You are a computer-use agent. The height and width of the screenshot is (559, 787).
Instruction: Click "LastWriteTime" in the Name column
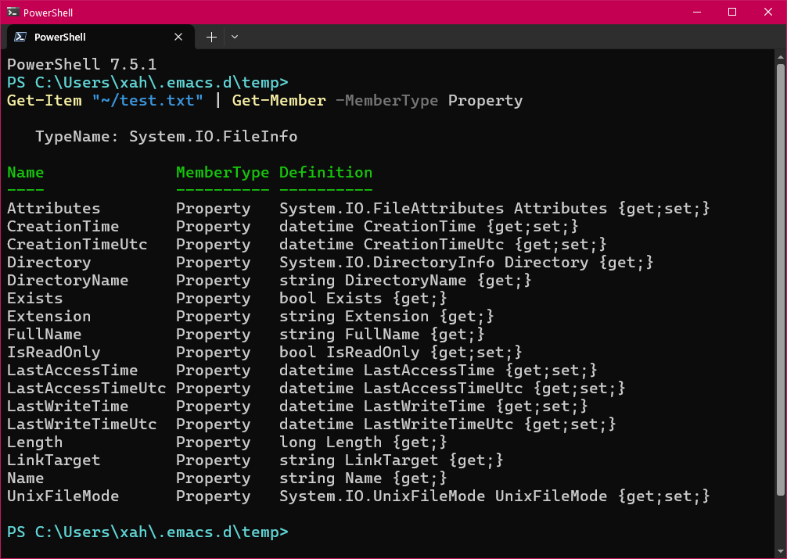coord(68,407)
